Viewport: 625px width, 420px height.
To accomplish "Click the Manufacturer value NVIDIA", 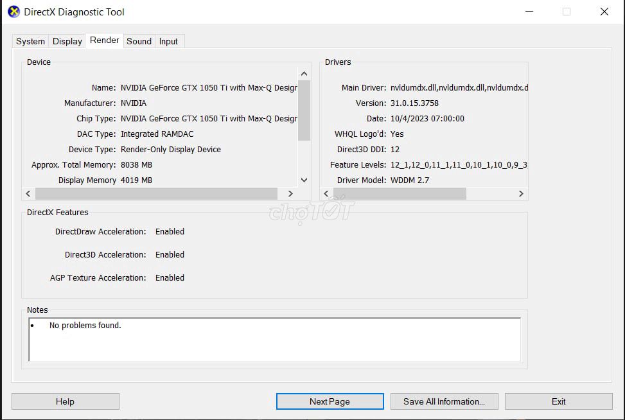I will pos(134,103).
